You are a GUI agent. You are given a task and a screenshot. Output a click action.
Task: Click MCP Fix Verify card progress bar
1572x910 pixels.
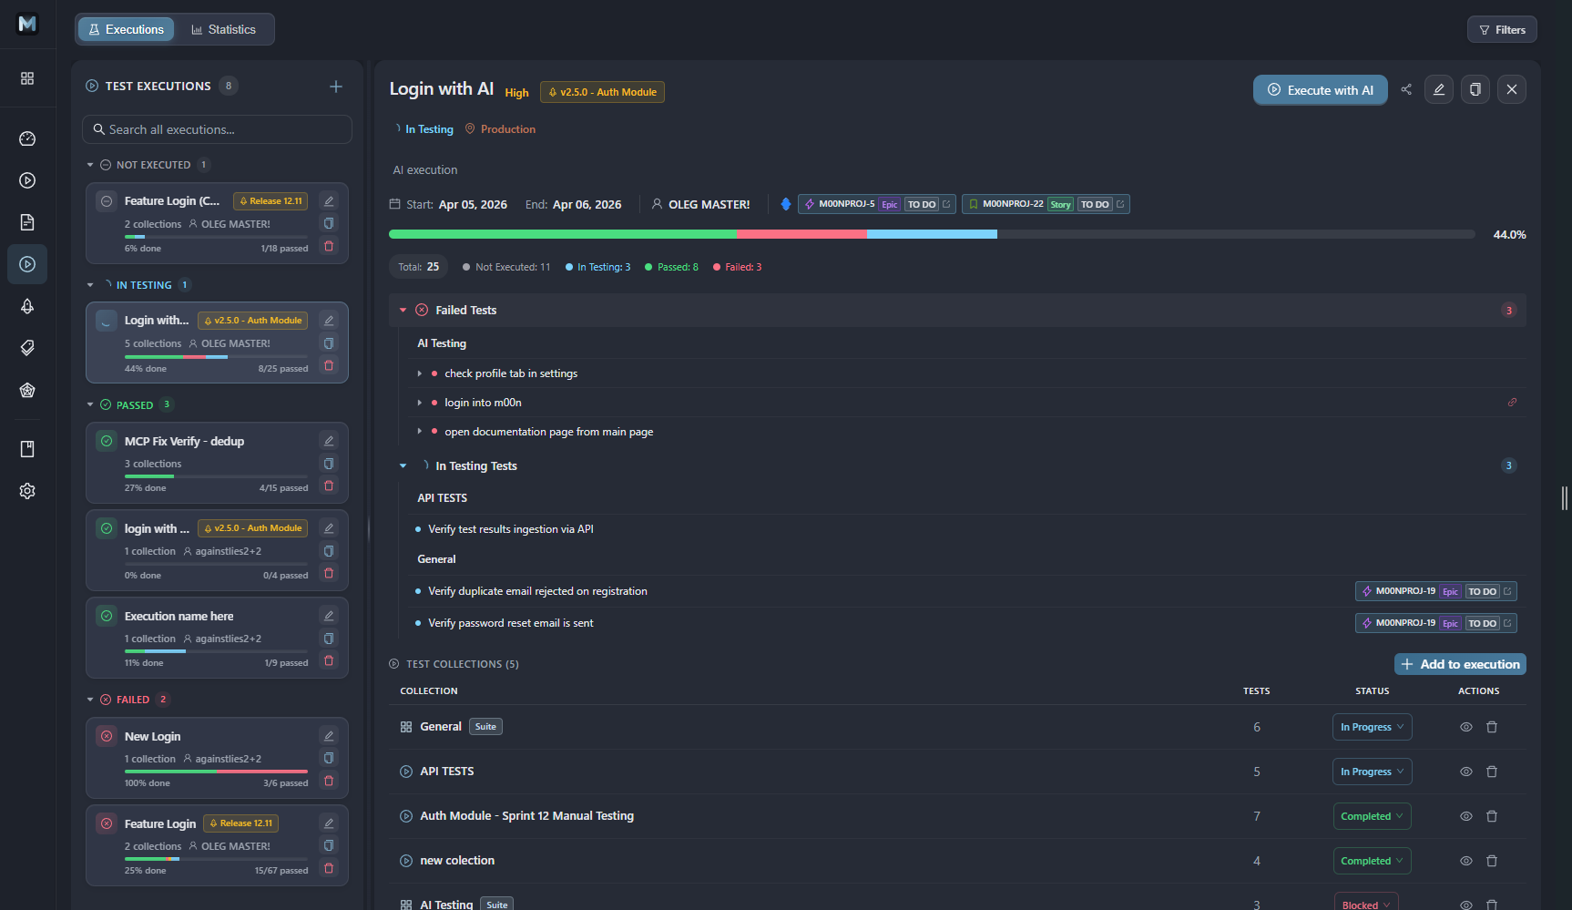pos(216,476)
